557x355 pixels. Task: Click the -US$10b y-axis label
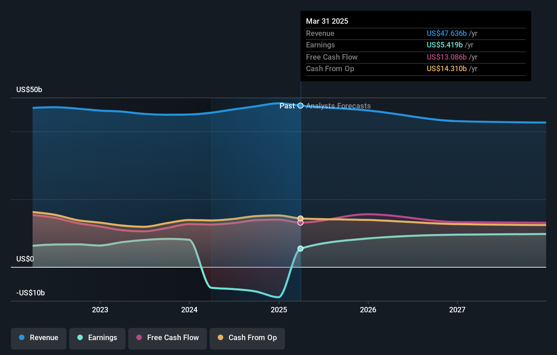coord(31,293)
